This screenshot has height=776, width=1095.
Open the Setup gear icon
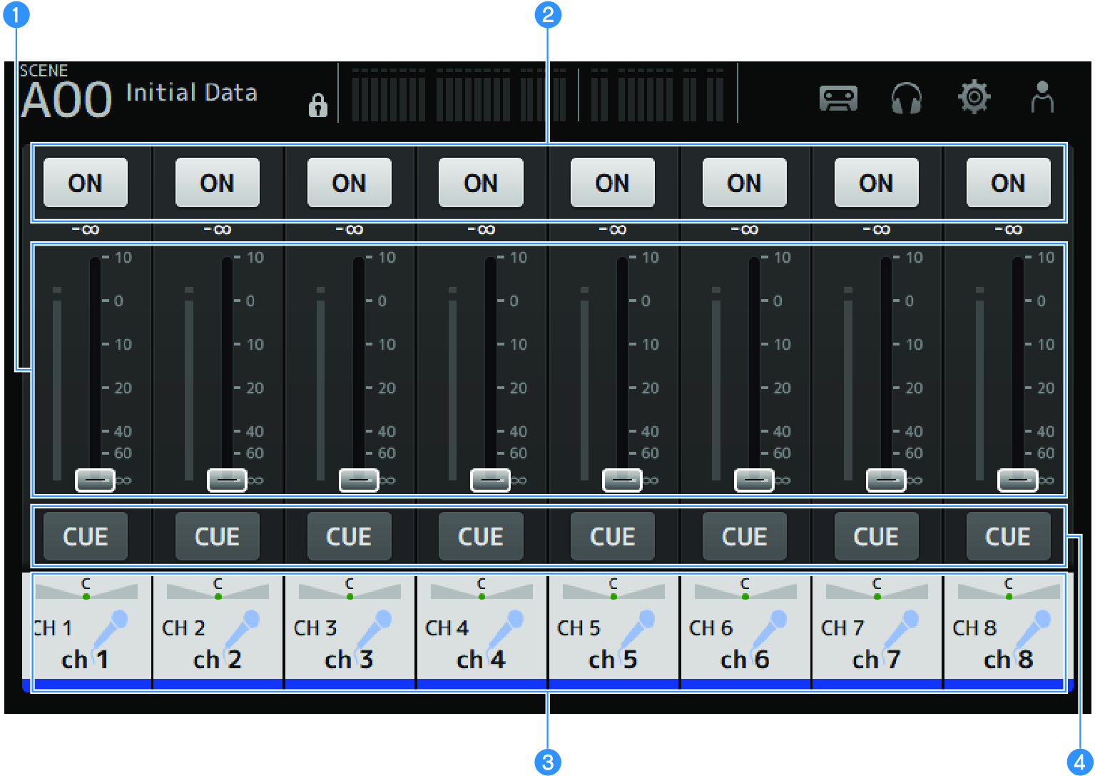[x=974, y=99]
